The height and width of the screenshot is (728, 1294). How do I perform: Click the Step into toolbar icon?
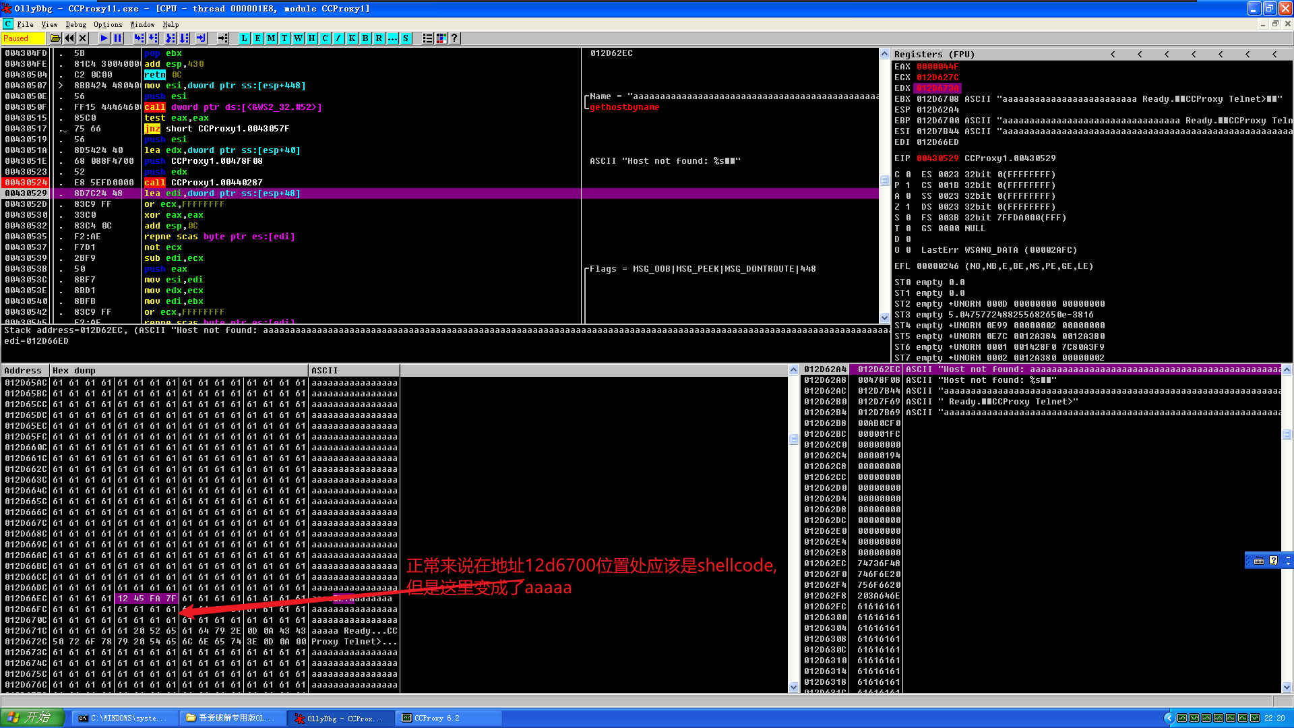click(140, 38)
